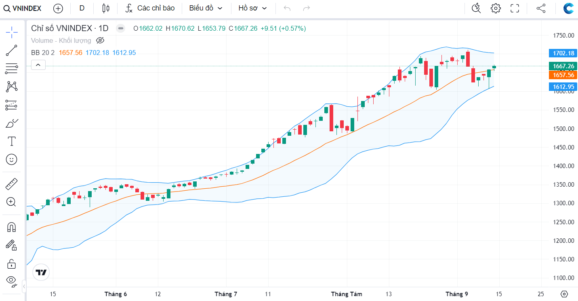Show hidden Volume indicator eye icon
Viewport: 578px width, 301px height.
[101, 40]
